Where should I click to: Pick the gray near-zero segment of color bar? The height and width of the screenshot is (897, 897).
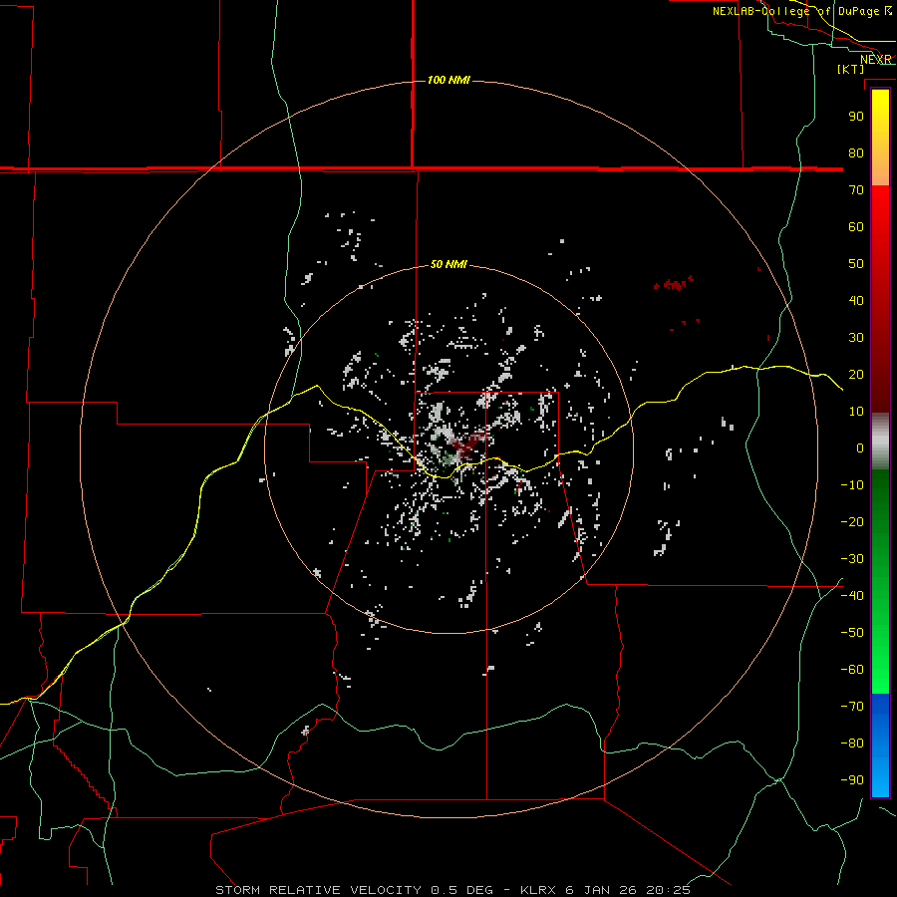[880, 442]
